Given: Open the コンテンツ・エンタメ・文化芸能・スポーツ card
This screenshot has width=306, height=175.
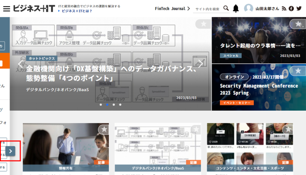Looking at the screenshot, I should coord(250,147).
